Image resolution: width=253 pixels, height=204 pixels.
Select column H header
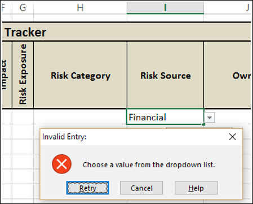80,8
